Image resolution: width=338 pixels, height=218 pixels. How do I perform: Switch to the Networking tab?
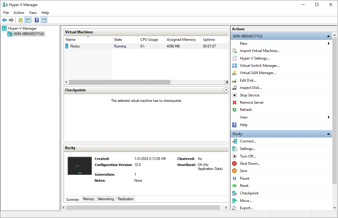coord(106,199)
